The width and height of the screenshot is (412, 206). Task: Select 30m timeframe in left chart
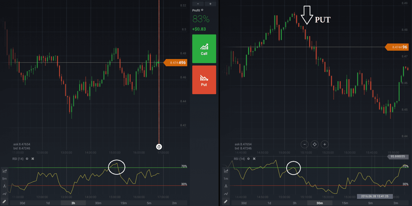click(98, 203)
